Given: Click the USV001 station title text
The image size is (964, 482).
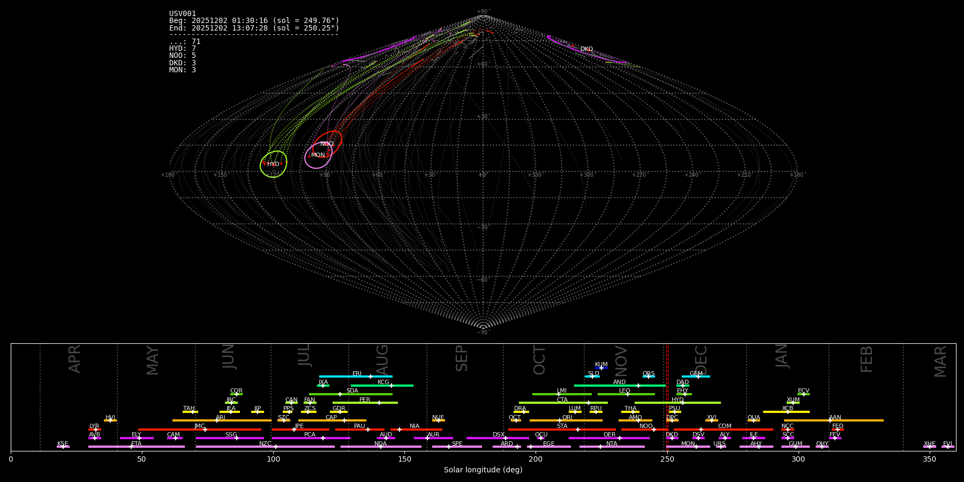Looking at the screenshot, I should pos(183,14).
